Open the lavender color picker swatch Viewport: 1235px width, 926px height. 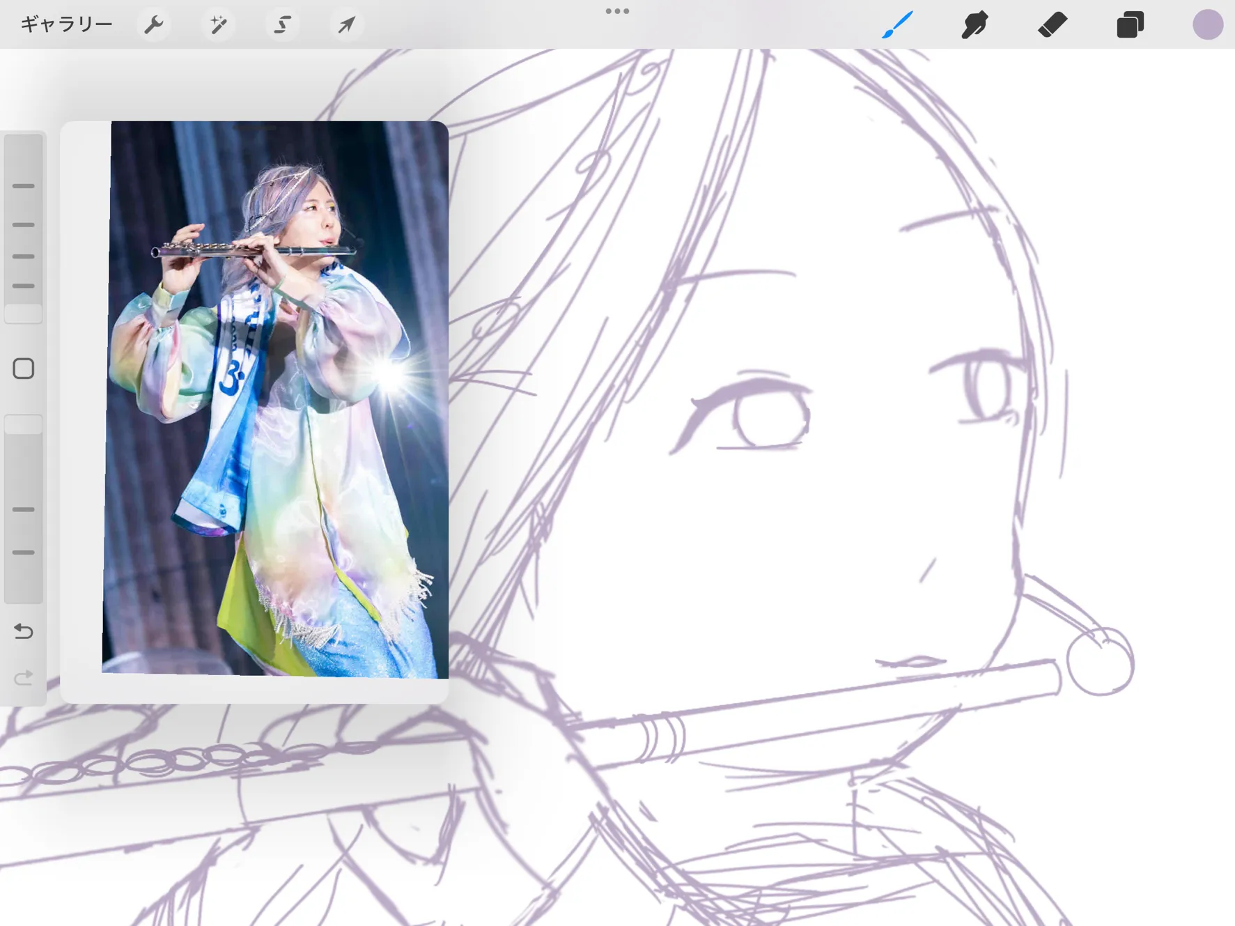click(1207, 24)
